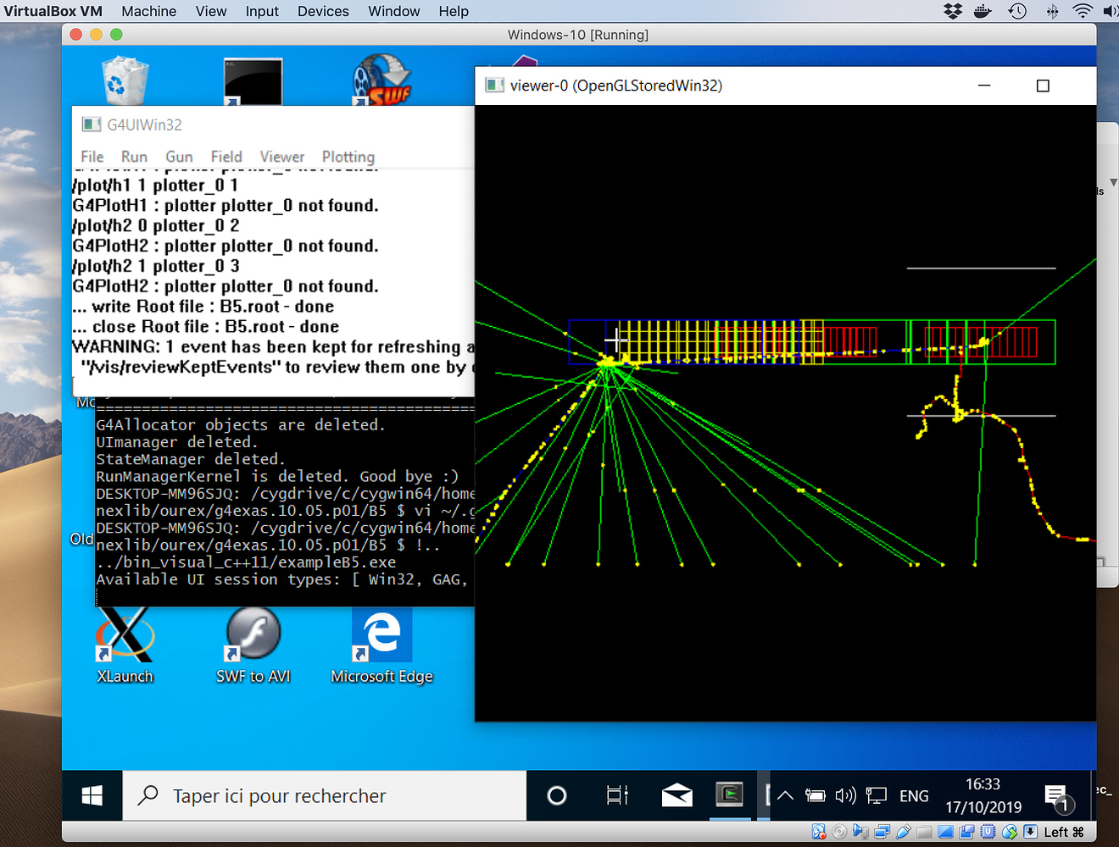Viewport: 1119px width, 847px height.
Task: Toggle the power status tray icon
Action: pos(815,794)
